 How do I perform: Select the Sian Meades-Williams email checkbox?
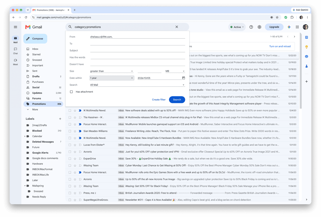pyautogui.click(x=70, y=131)
